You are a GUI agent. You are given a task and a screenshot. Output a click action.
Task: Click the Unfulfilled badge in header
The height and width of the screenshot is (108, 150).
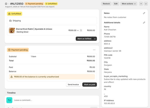point(51,4)
